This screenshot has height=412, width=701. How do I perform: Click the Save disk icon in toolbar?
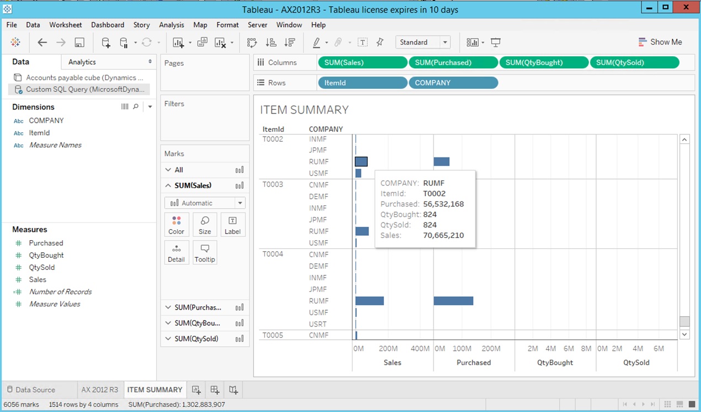[79, 42]
